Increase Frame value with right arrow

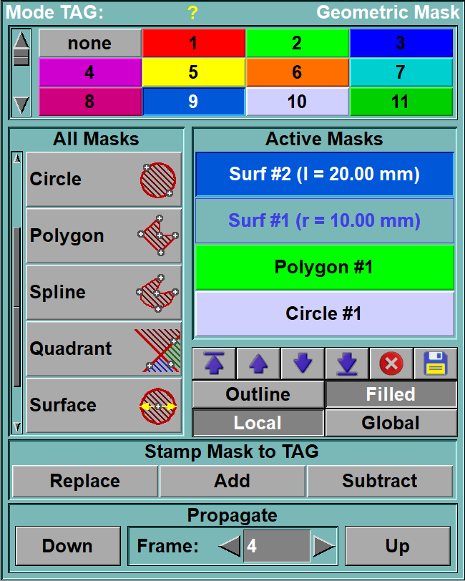pos(324,546)
